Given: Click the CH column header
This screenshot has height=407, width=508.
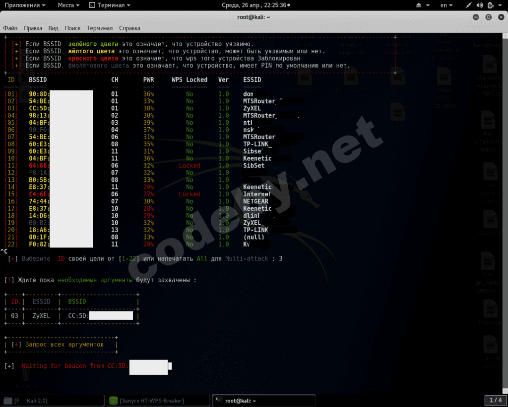Looking at the screenshot, I should coord(115,80).
